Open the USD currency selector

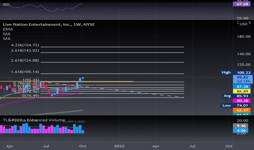pos(243,24)
